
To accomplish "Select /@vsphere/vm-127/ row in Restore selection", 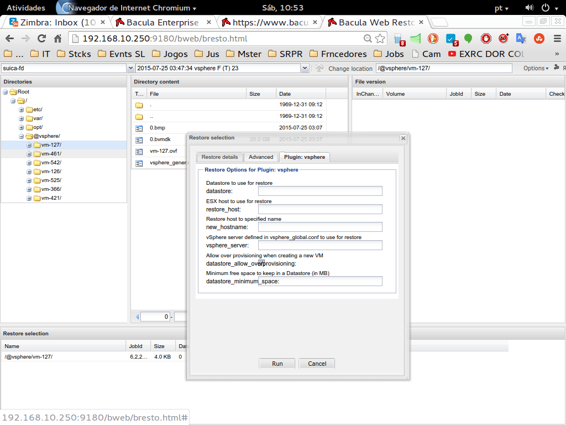I will click(94, 357).
